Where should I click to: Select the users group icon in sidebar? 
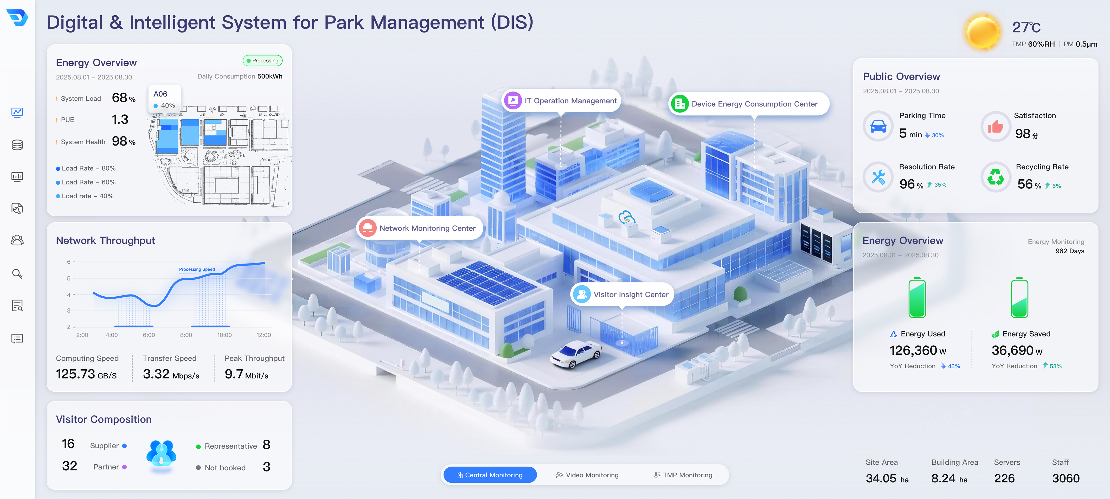pos(17,240)
